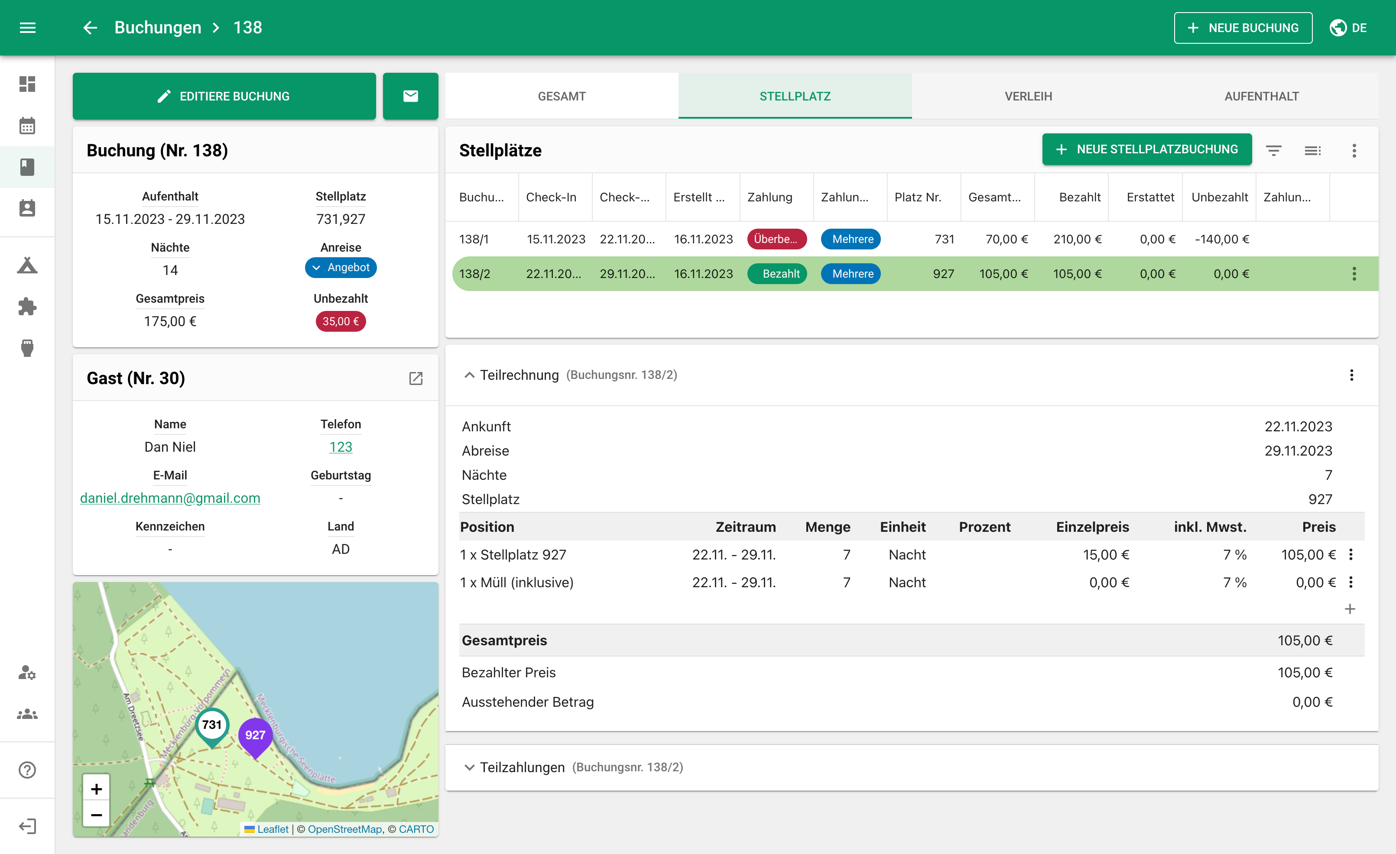
Task: Click the Überbe... payment status badge
Action: click(777, 239)
